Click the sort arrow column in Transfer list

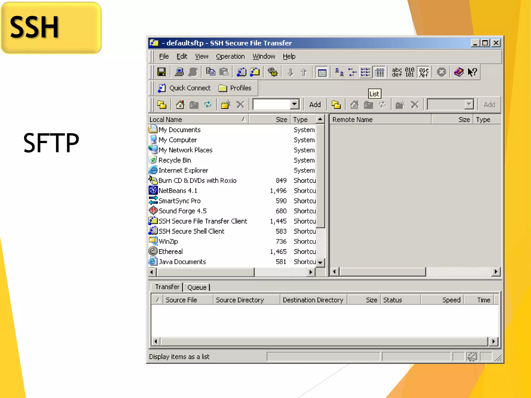[158, 300]
